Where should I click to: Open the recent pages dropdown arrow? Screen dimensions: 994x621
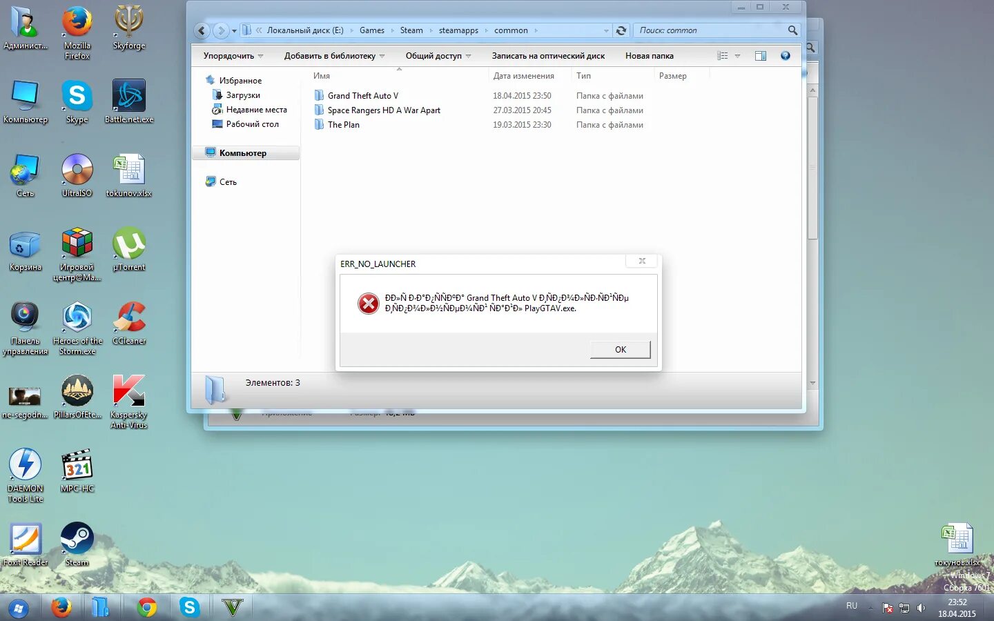pyautogui.click(x=234, y=31)
